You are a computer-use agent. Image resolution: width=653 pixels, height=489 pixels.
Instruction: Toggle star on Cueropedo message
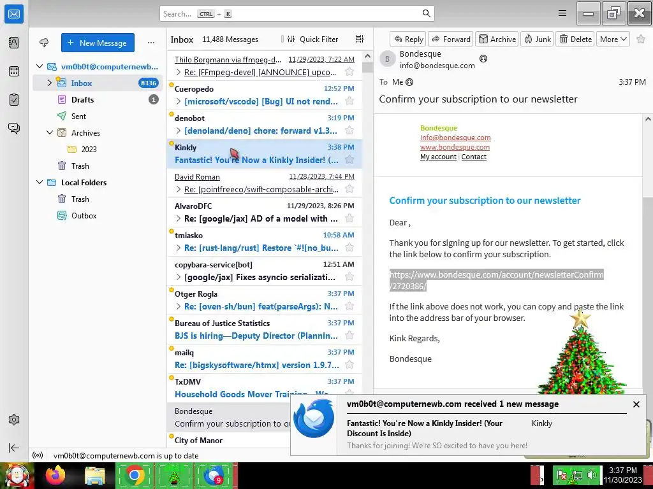click(x=349, y=101)
